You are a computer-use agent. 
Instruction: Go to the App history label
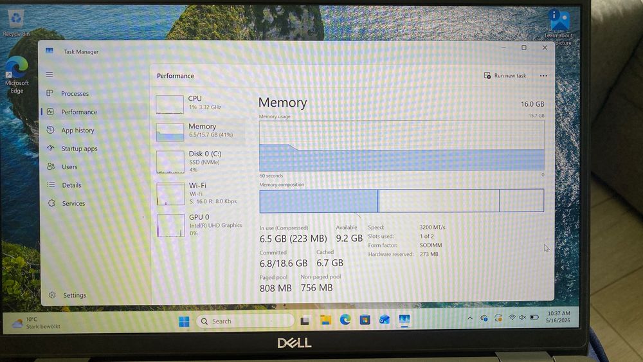(78, 130)
